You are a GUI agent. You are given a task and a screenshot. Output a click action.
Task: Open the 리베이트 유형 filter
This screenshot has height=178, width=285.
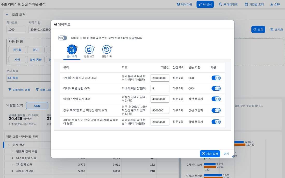(x=19, y=90)
